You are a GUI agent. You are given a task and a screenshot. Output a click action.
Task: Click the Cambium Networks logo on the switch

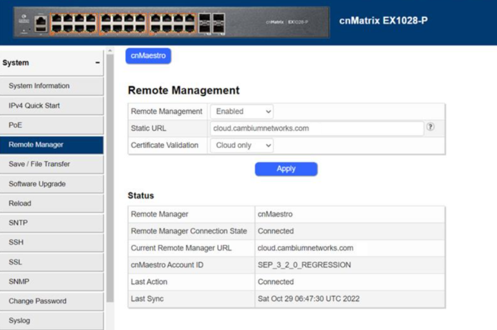pos(24,18)
